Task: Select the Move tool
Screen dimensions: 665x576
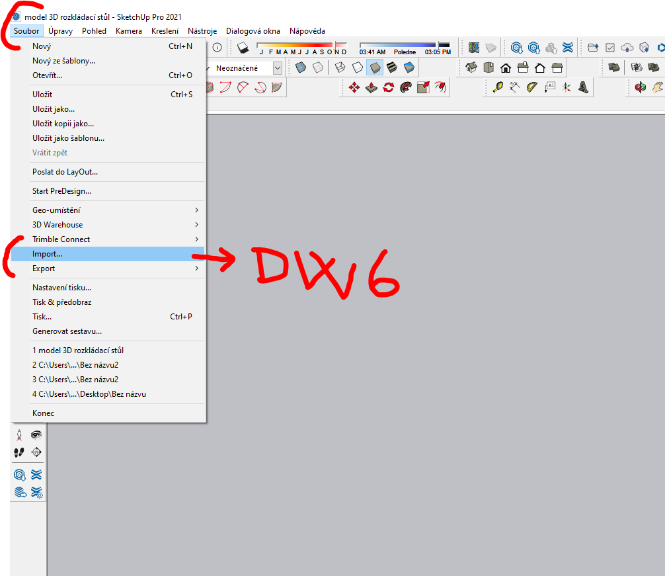Action: (354, 87)
